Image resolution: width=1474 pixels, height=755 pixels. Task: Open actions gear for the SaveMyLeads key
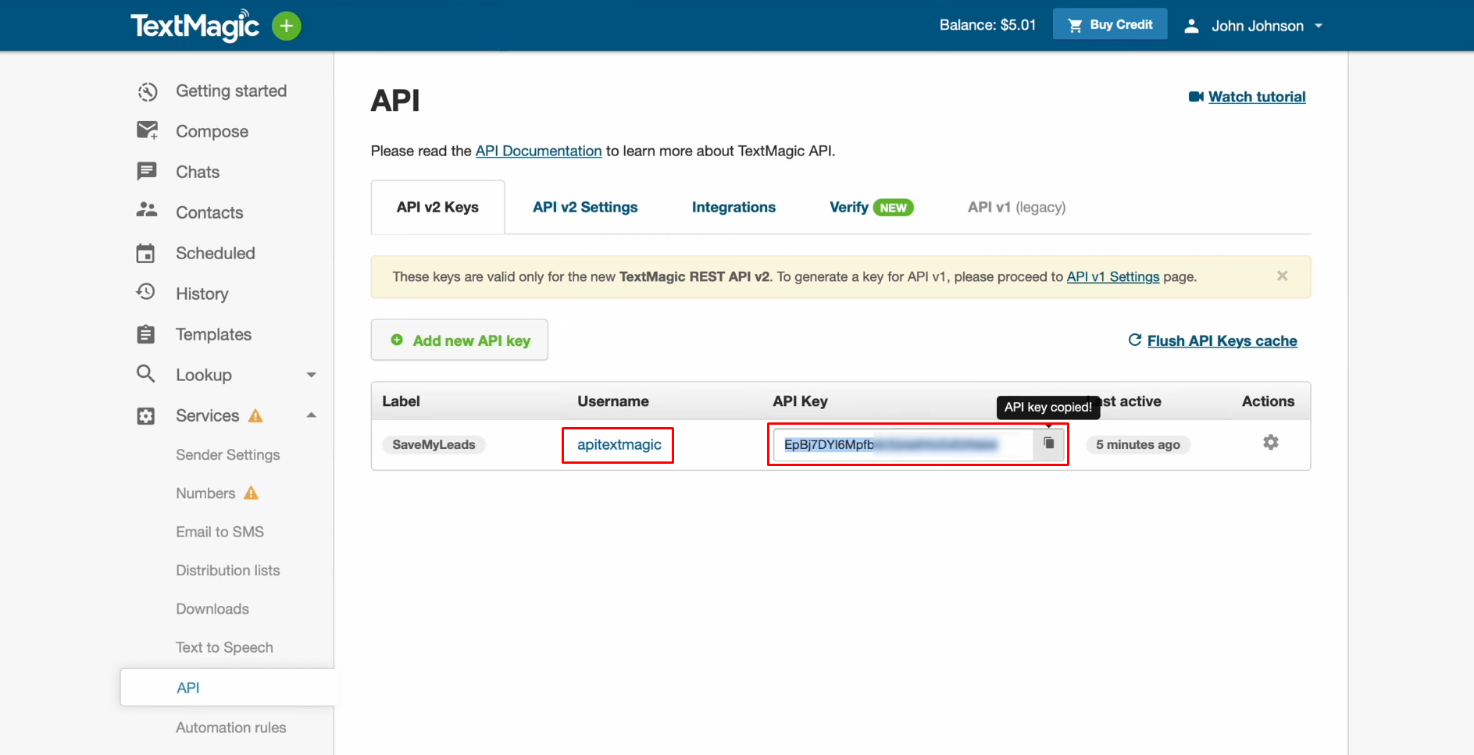(1271, 443)
